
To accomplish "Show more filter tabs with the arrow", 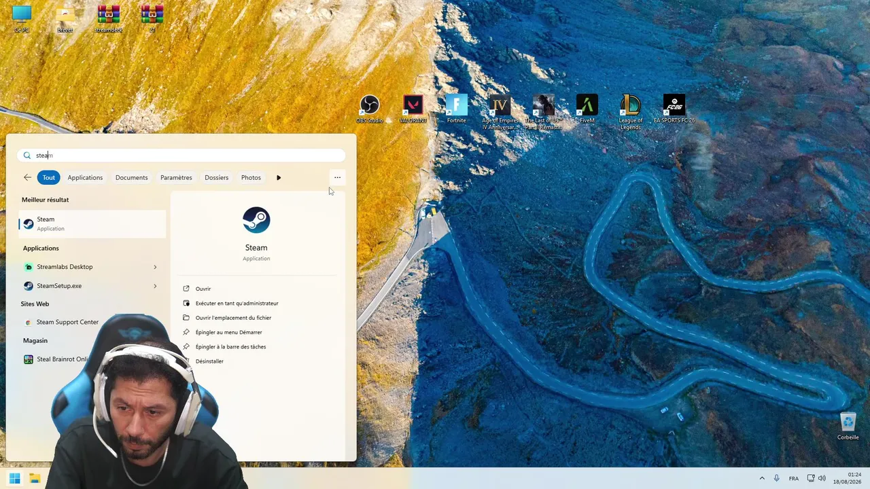I will point(279,177).
